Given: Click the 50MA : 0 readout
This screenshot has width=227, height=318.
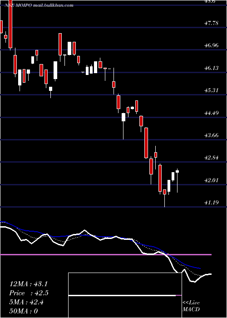Looking at the screenshot, I should pyautogui.click(x=24, y=311).
